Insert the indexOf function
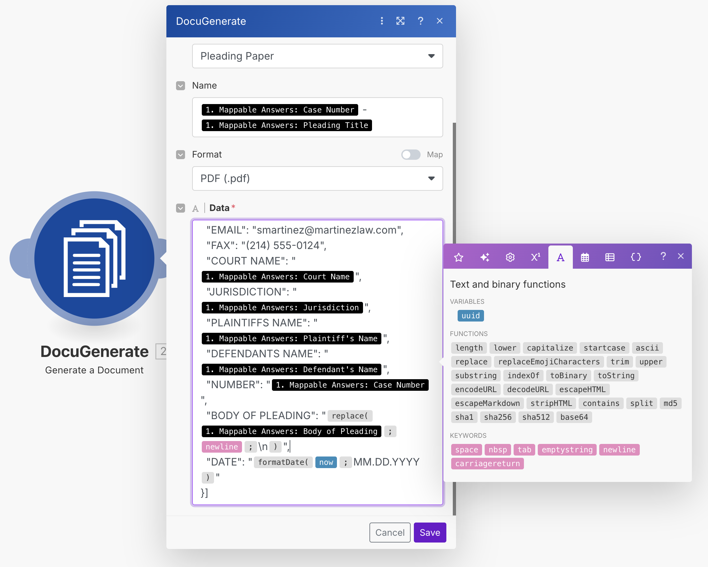Screen dimensions: 708x567 point(523,375)
